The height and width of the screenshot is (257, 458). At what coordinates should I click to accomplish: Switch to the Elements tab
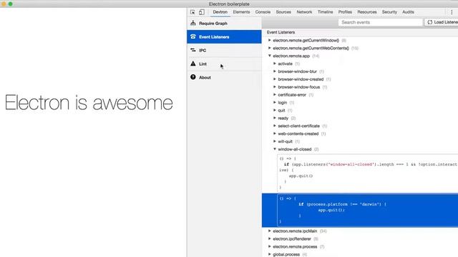point(241,12)
